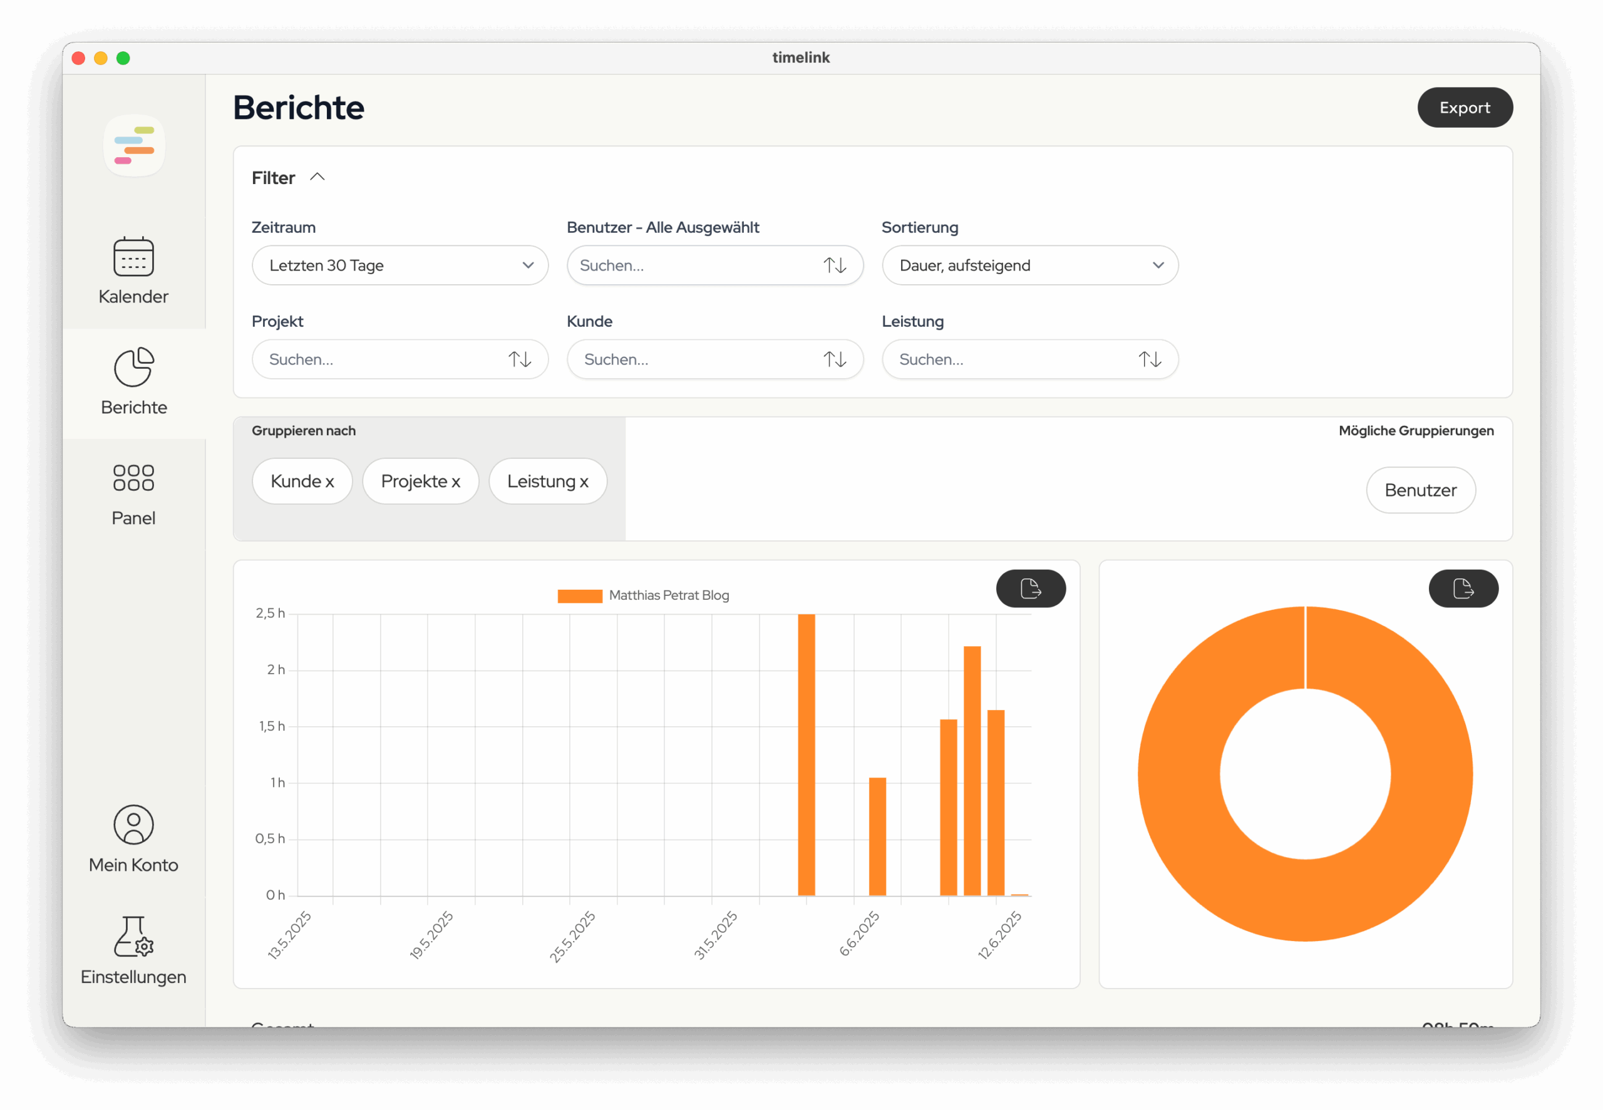Image resolution: width=1603 pixels, height=1110 pixels.
Task: Click sort arrows in Benutzer field
Action: coord(835,265)
